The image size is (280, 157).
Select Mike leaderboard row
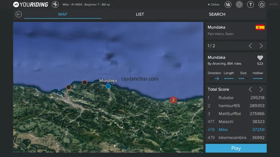236,130
